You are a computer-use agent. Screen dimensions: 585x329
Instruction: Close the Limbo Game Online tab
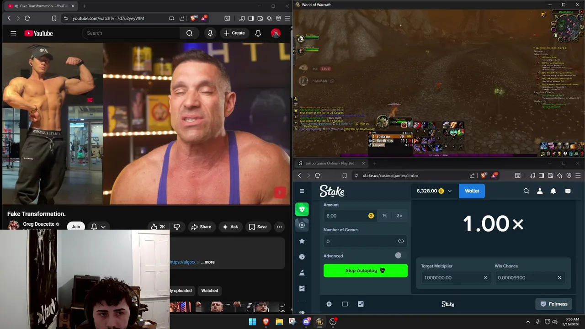pos(363,163)
